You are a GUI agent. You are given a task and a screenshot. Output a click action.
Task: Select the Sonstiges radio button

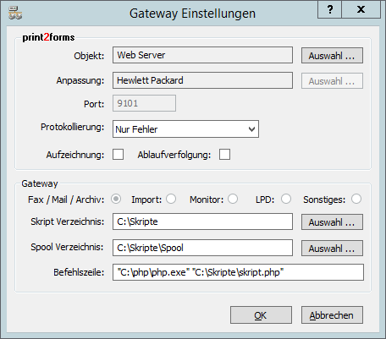[x=356, y=199]
